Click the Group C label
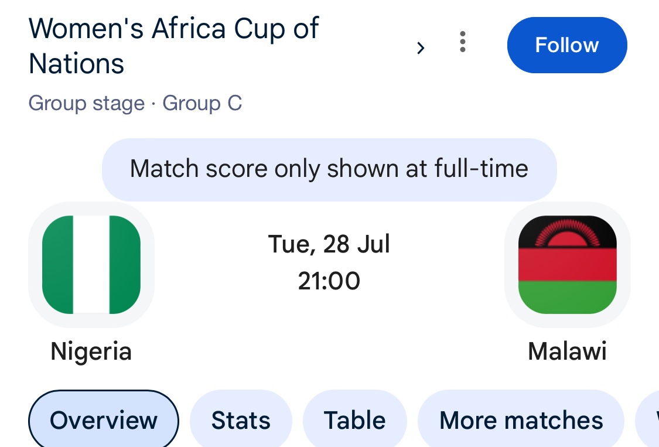This screenshot has width=659, height=447. coord(202,103)
